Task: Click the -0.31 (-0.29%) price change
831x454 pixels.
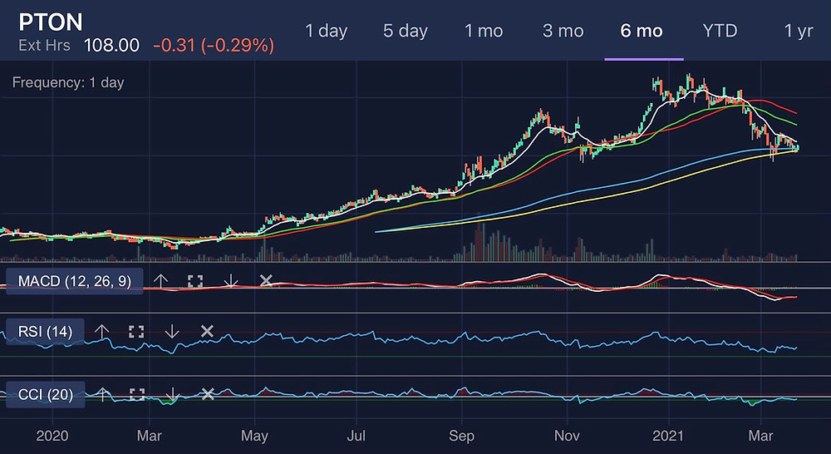Action: (x=214, y=46)
